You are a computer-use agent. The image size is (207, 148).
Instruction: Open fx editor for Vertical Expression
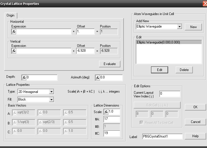click(14, 51)
